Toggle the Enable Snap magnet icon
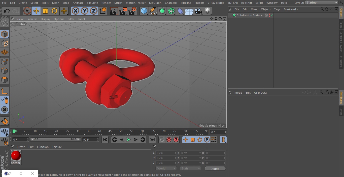 (5, 121)
